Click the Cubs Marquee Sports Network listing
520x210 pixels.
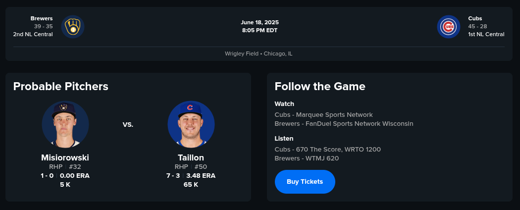click(323, 115)
